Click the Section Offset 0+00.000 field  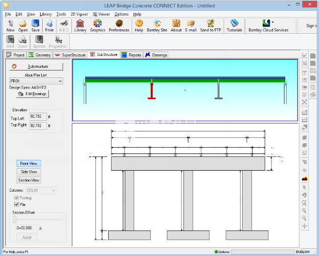click(x=27, y=228)
